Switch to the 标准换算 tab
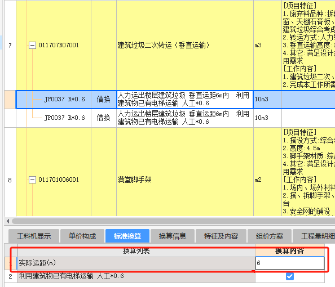Image resolution: width=335 pixels, height=287 pixels. pos(127,236)
